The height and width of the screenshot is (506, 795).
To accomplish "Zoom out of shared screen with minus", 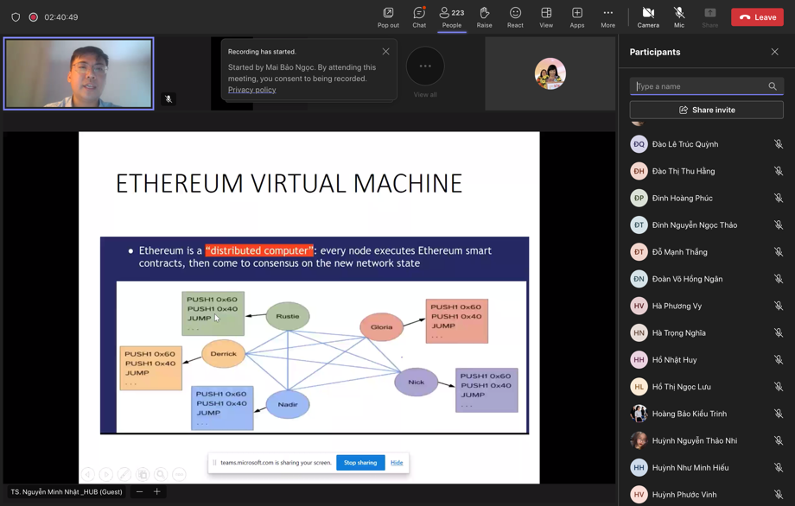I will [x=139, y=491].
